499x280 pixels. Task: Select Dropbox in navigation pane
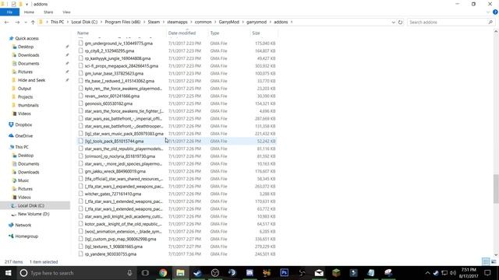23,124
